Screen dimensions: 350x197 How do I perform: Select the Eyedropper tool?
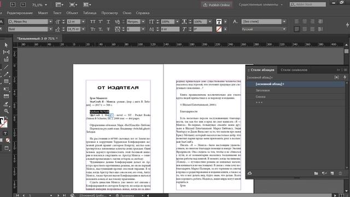(6, 103)
